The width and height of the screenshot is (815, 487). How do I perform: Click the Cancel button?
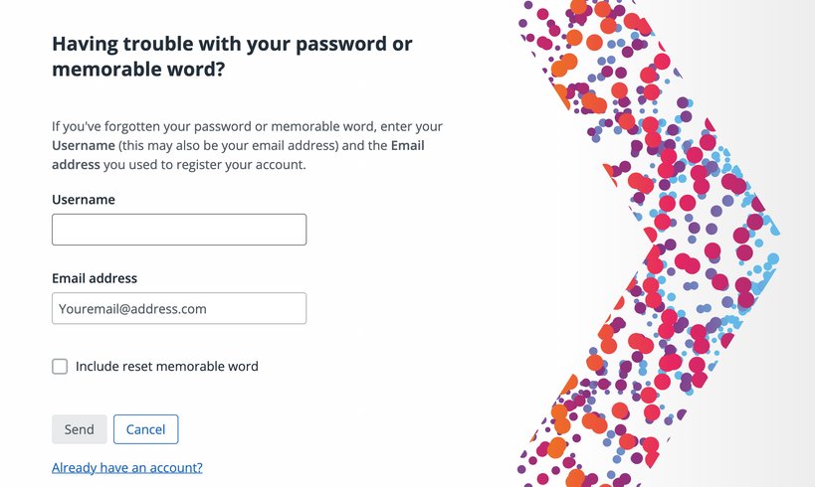coord(145,429)
